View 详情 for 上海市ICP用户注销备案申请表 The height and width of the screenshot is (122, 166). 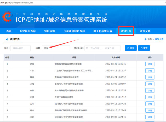pyautogui.click(x=150, y=84)
